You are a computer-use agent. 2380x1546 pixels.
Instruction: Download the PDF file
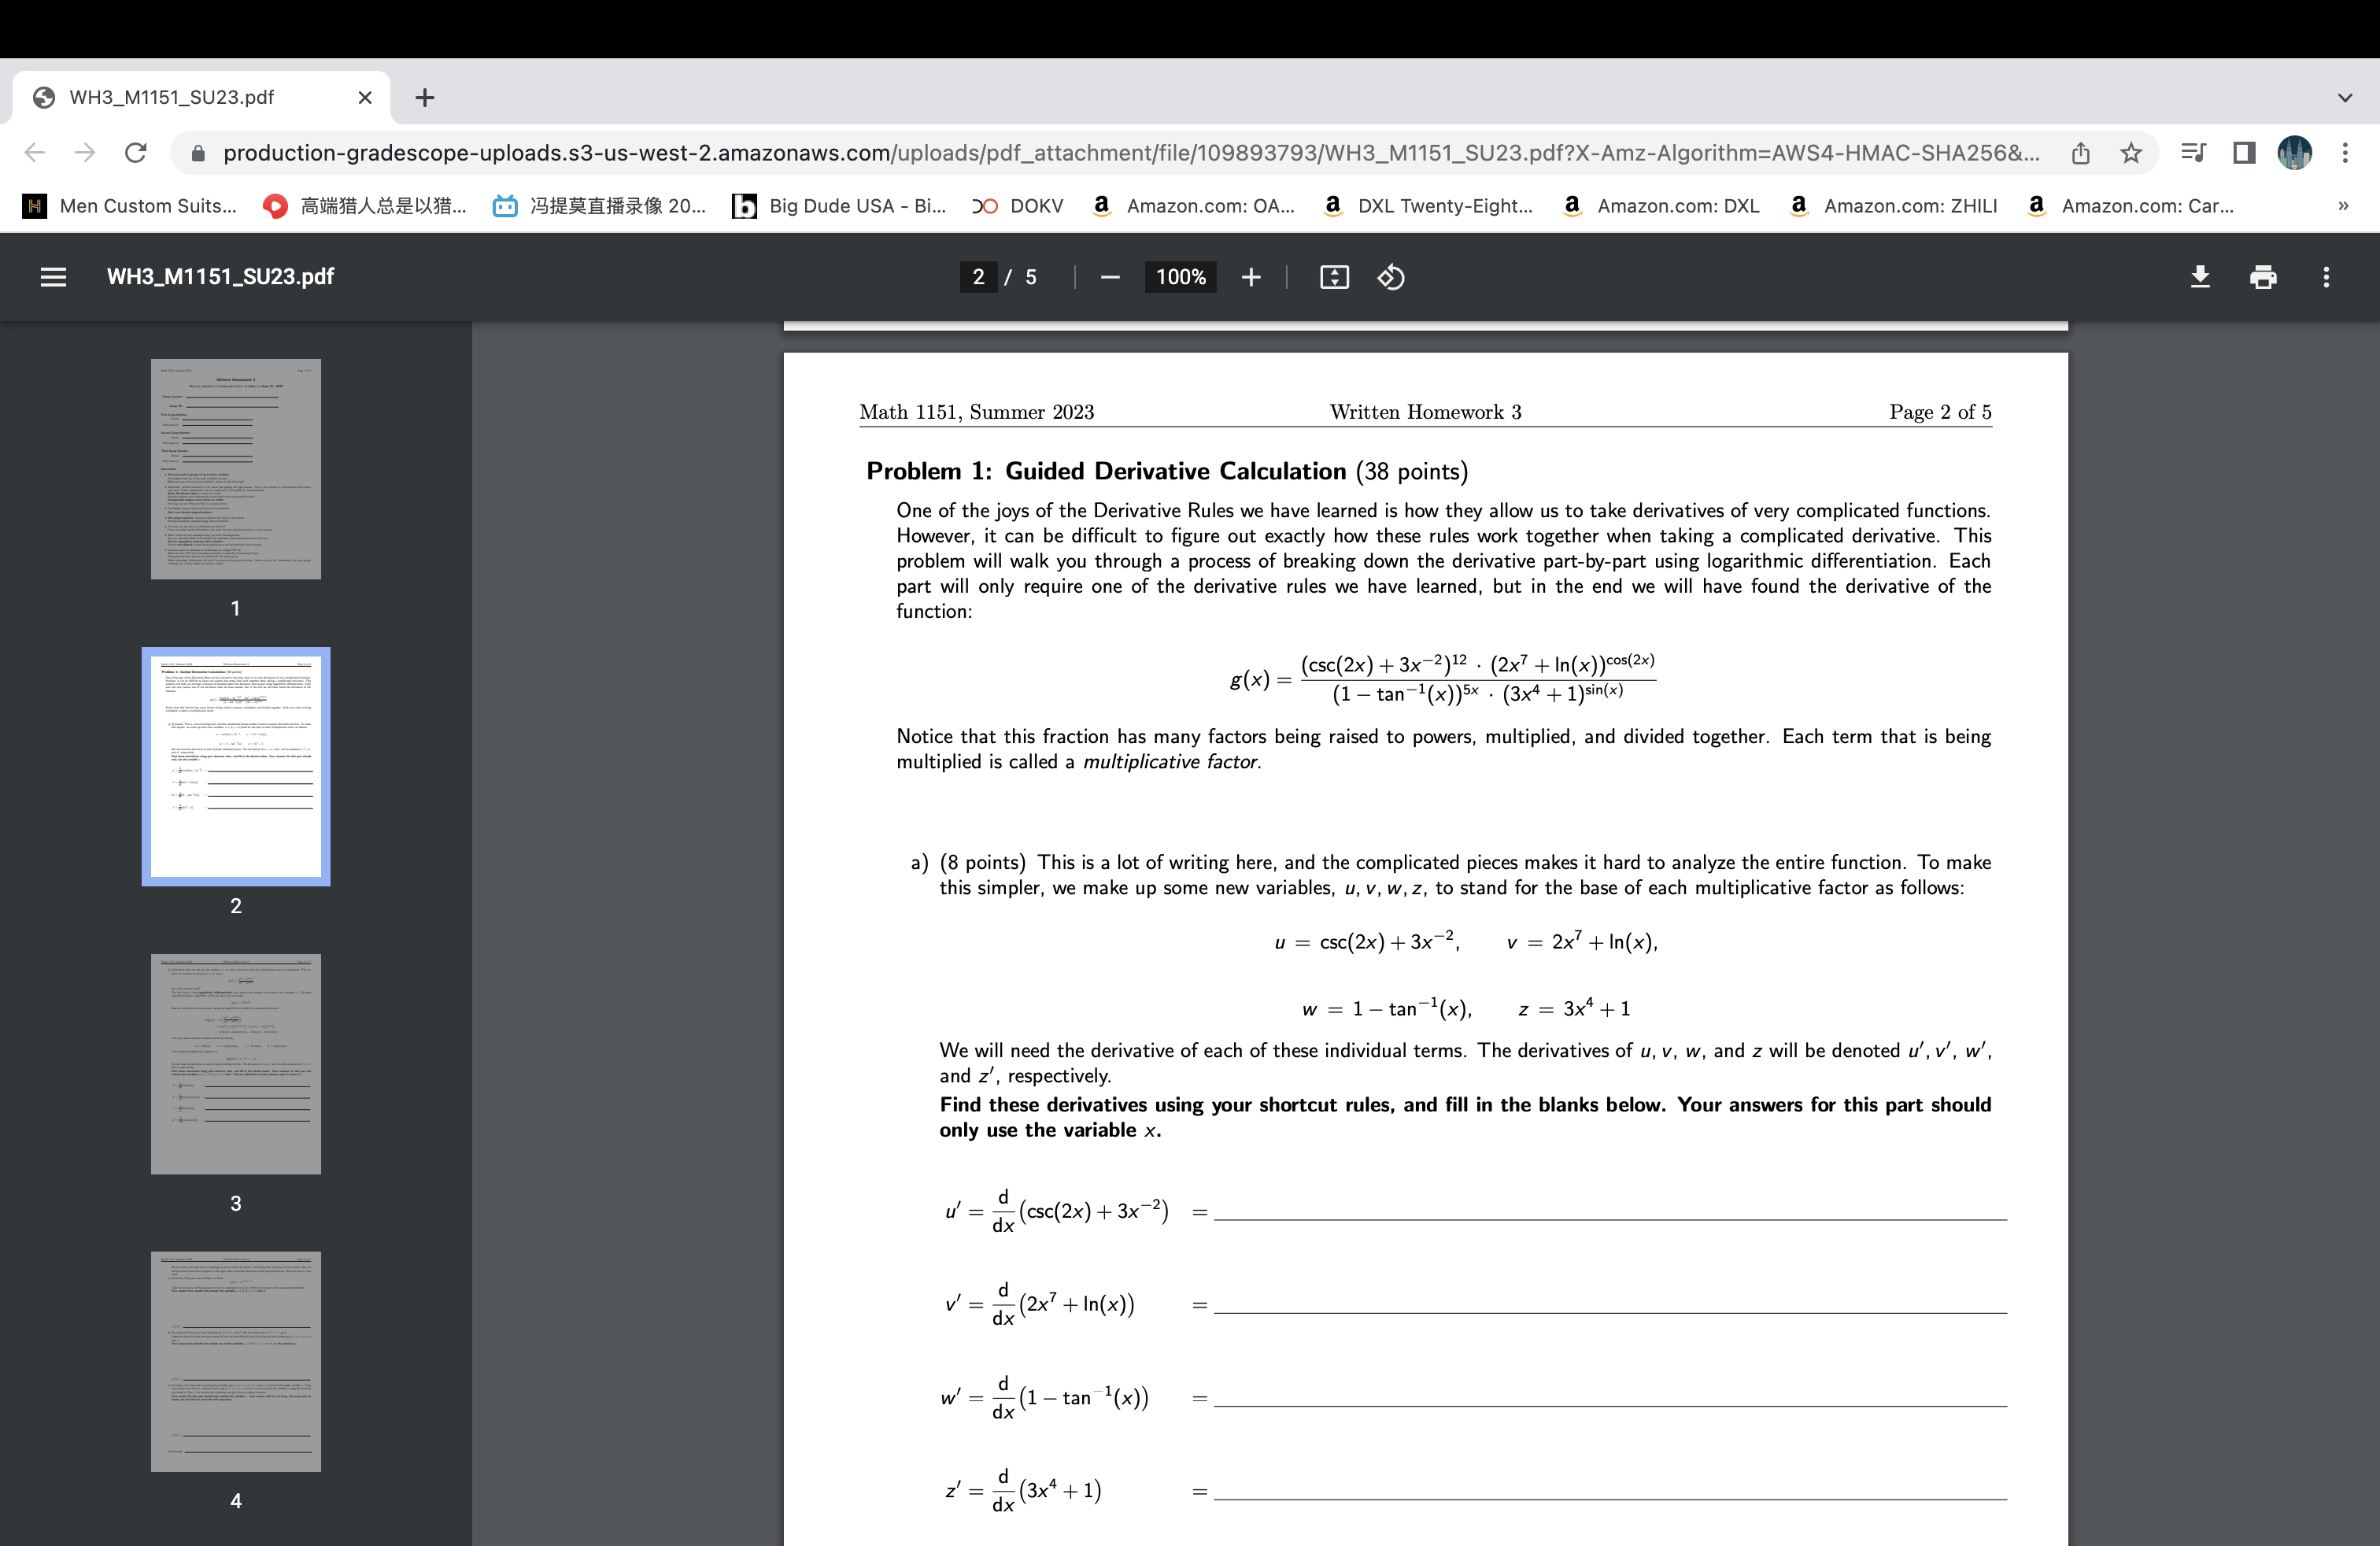2199,277
